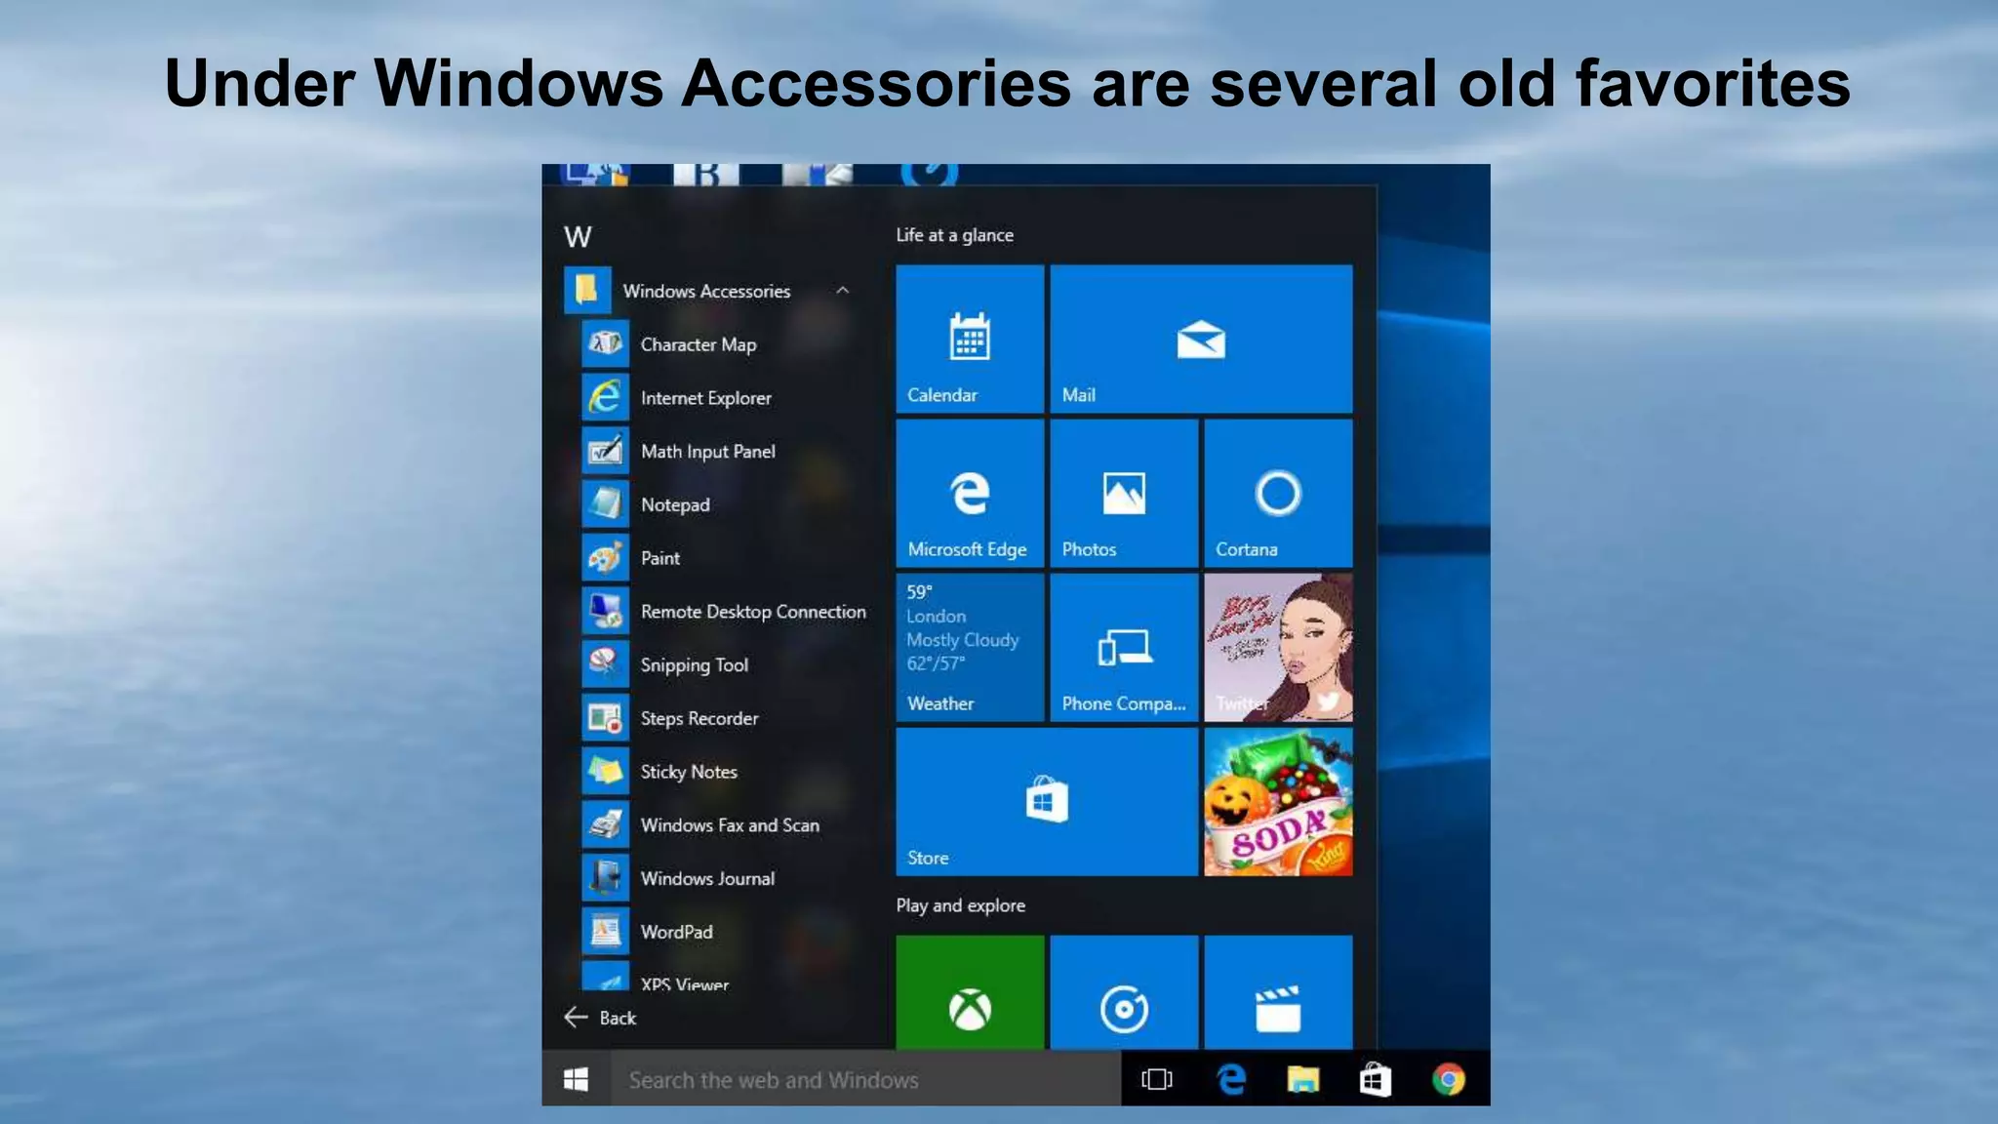The image size is (1998, 1124).
Task: Open the Twitter live tile
Action: (x=1278, y=647)
